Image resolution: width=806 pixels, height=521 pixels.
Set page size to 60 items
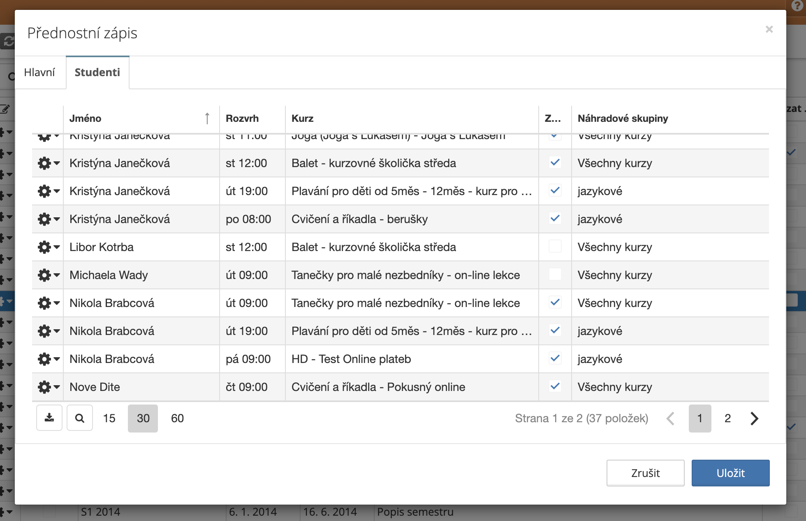pyautogui.click(x=177, y=418)
